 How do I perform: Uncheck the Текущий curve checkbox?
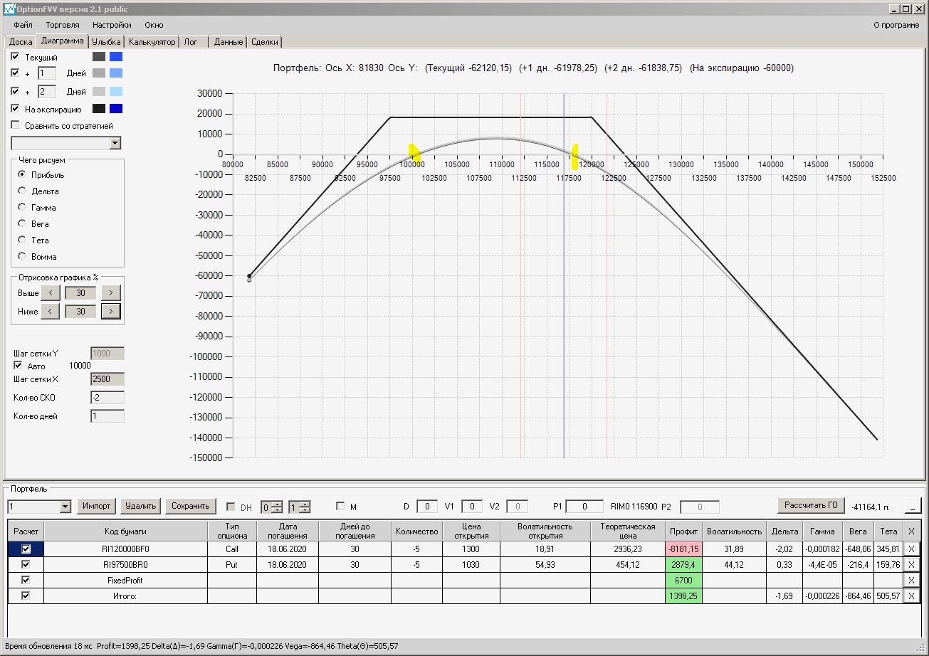tap(16, 56)
